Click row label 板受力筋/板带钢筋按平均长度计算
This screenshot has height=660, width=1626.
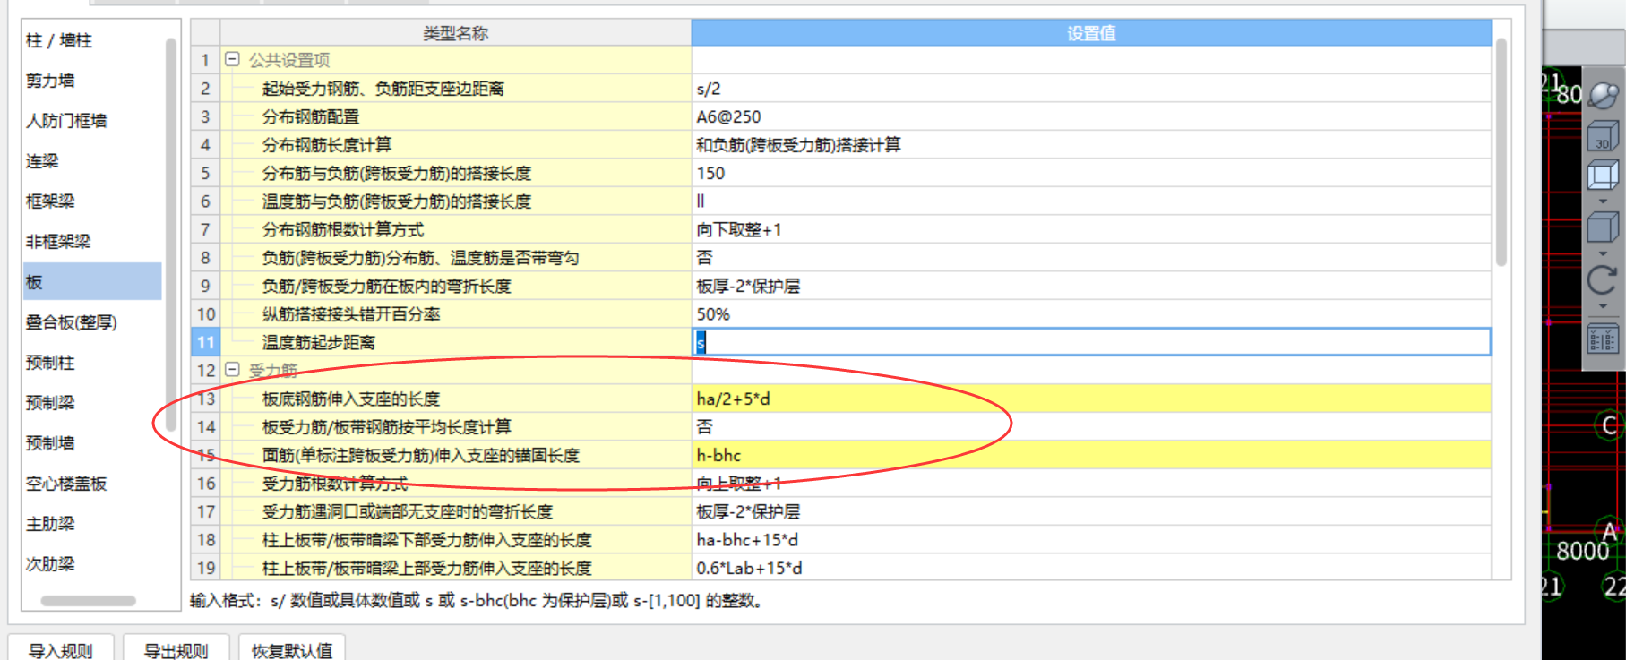pyautogui.click(x=386, y=427)
